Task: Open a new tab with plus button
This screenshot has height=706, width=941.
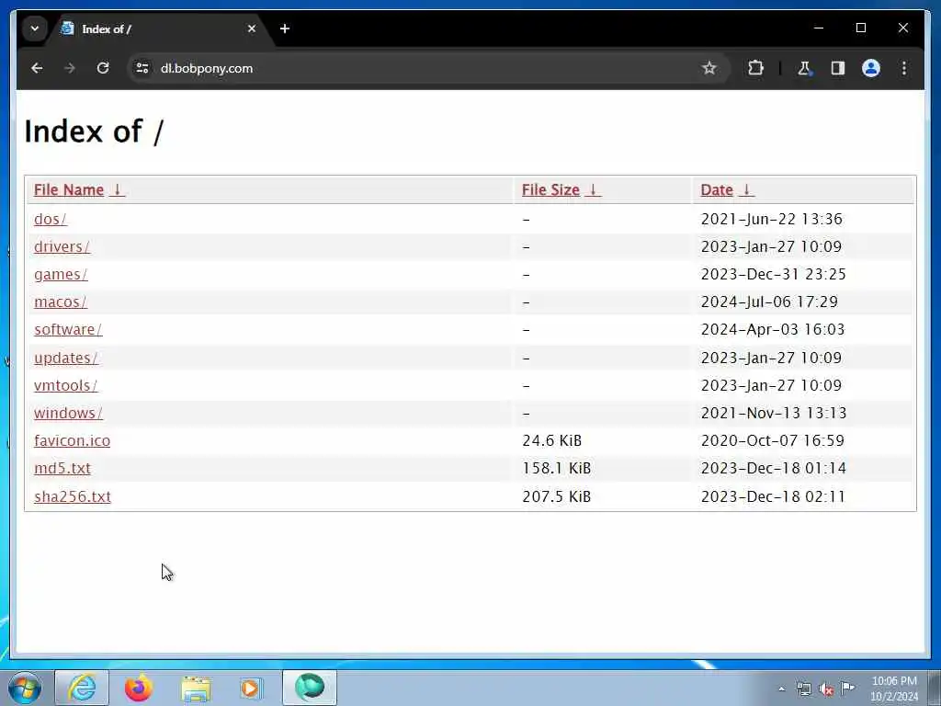Action: [285, 28]
